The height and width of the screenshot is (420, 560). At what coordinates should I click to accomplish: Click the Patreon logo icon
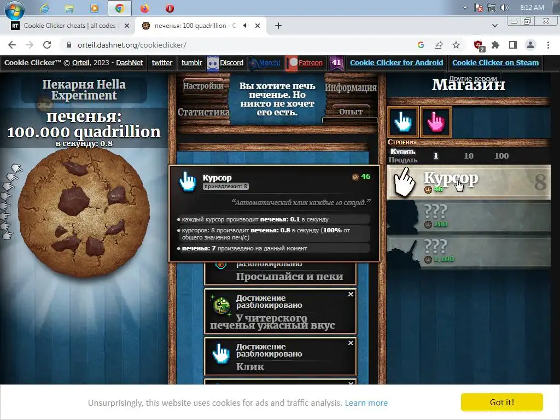pyautogui.click(x=292, y=63)
